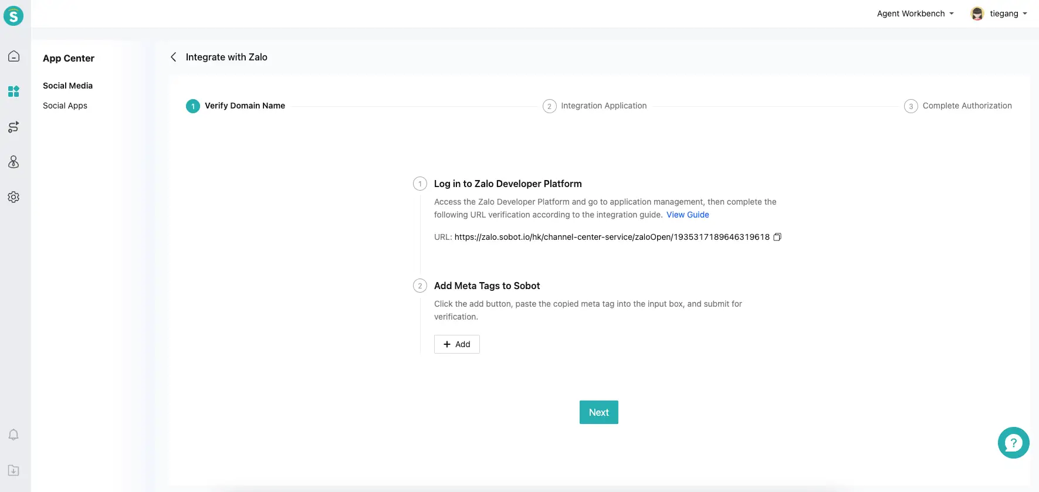Expand the Agent Workbench dropdown

tap(915, 13)
